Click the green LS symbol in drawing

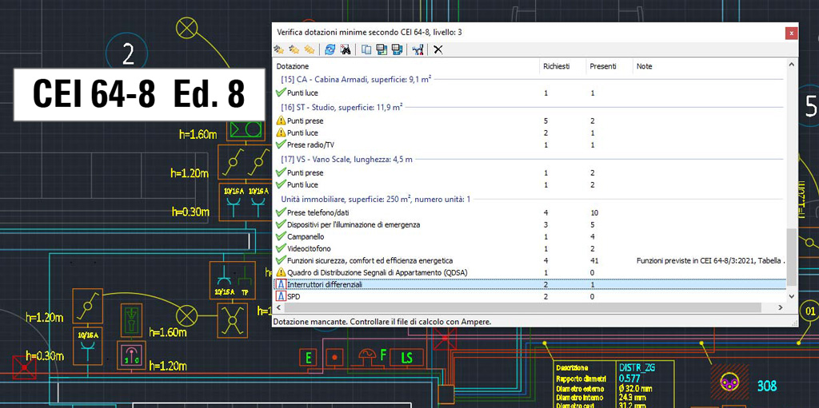pyautogui.click(x=406, y=358)
